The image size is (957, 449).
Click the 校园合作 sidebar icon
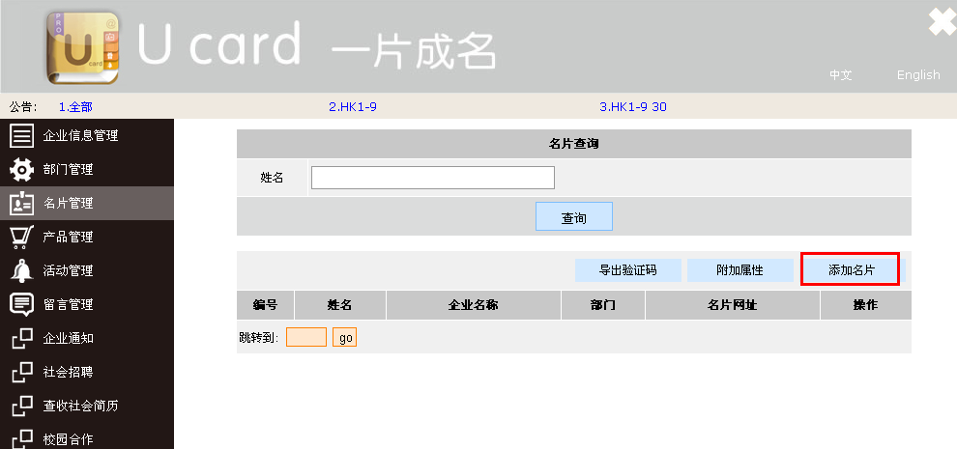[x=22, y=438]
